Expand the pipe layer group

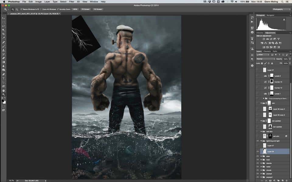point(261,156)
